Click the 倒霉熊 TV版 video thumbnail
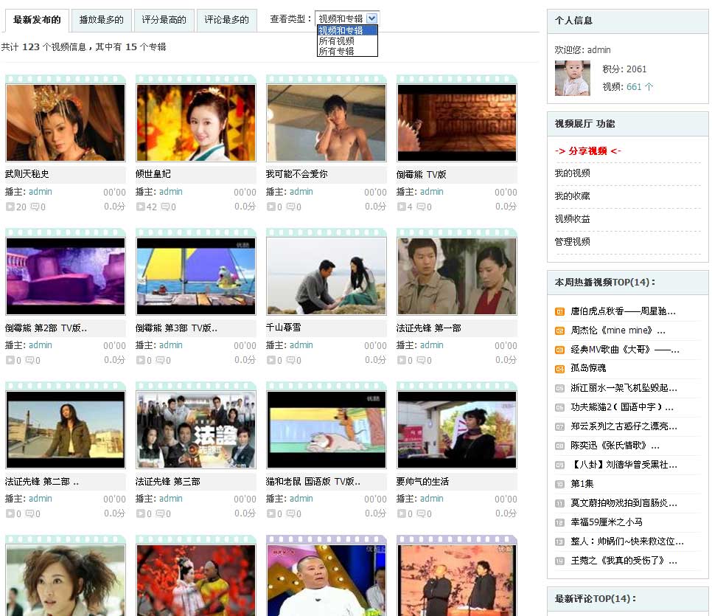The image size is (712, 616). point(457,122)
